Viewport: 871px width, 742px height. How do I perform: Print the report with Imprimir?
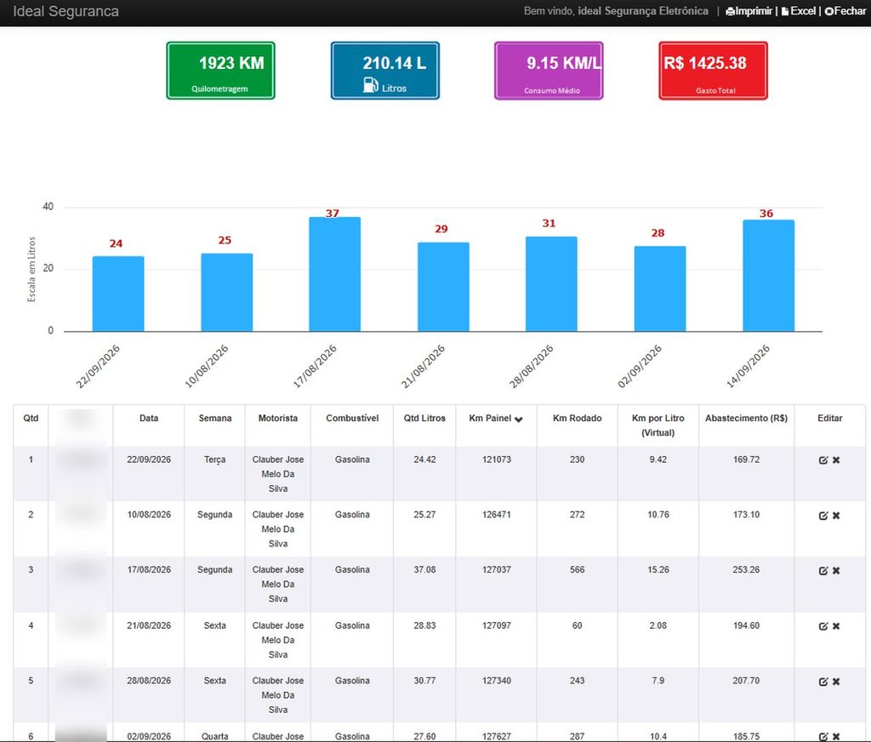[749, 11]
